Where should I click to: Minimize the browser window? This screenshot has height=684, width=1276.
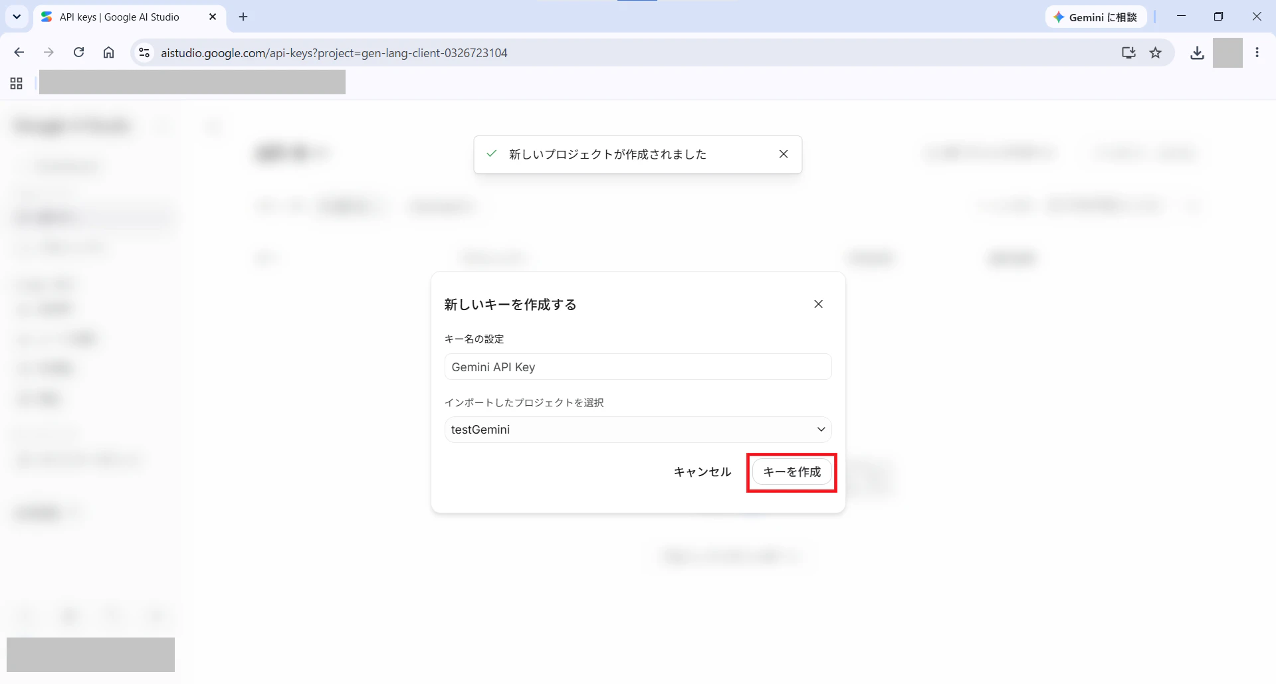[1181, 17]
